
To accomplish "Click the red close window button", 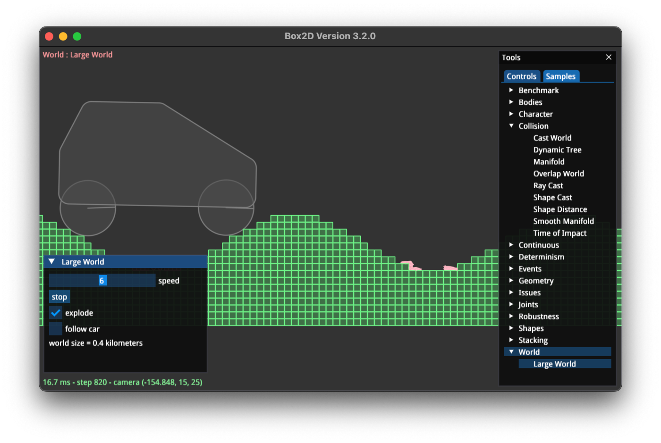I will tap(49, 36).
